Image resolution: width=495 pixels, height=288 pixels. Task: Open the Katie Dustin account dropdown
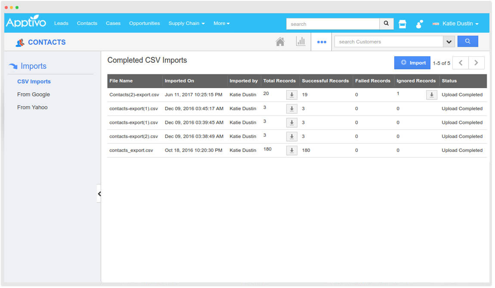pyautogui.click(x=456, y=24)
